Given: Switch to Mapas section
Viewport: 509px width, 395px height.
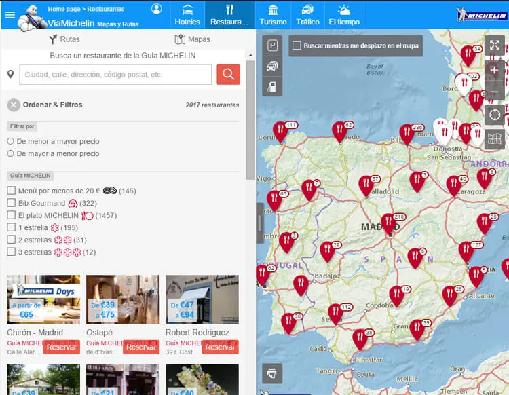Looking at the screenshot, I should [192, 39].
